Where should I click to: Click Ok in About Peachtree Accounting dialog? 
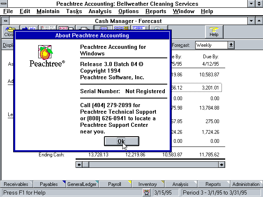pyautogui.click(x=122, y=141)
